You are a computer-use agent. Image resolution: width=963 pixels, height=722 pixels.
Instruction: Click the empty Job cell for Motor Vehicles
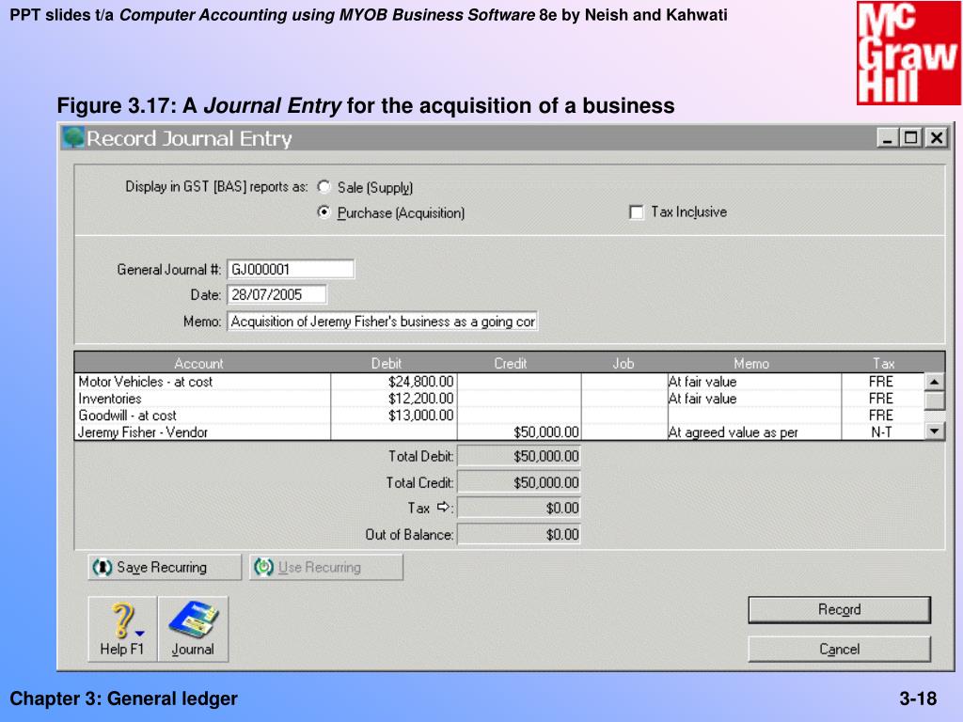[624, 382]
